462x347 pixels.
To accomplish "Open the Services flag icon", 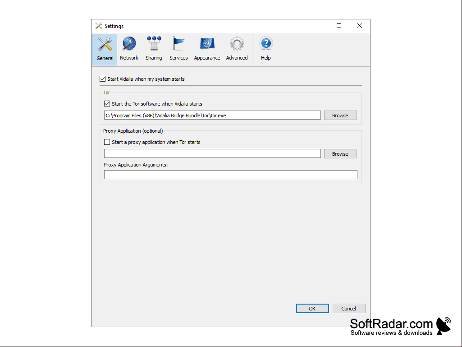I will click(178, 49).
